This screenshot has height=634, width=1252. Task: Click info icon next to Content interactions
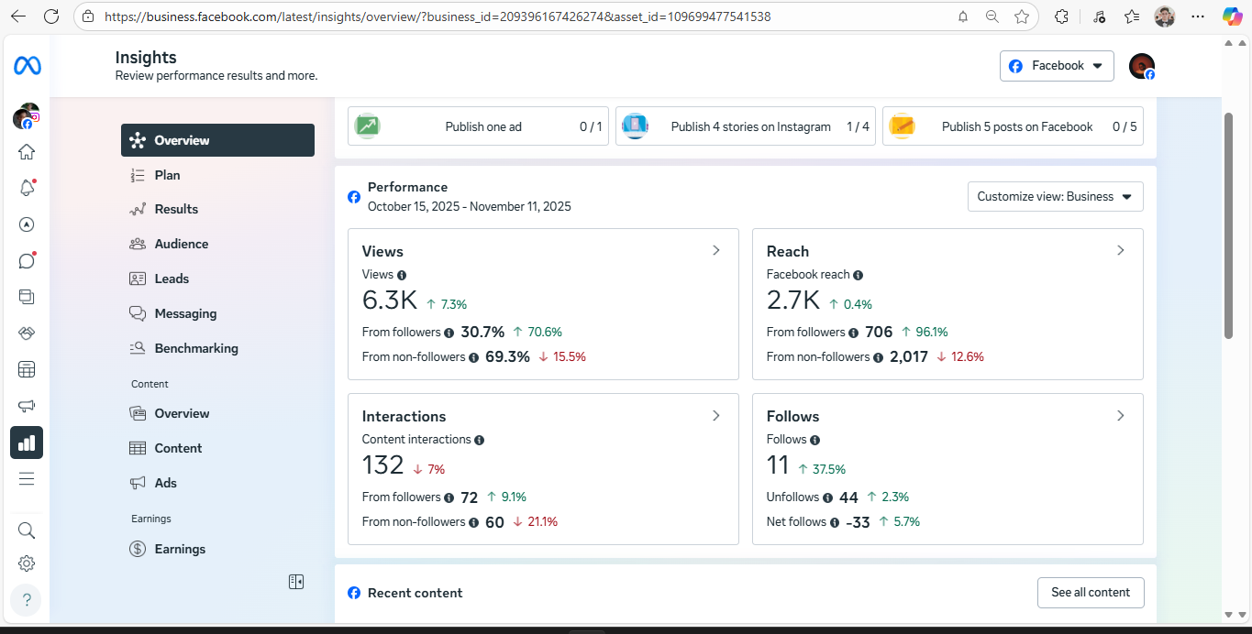pyautogui.click(x=480, y=440)
